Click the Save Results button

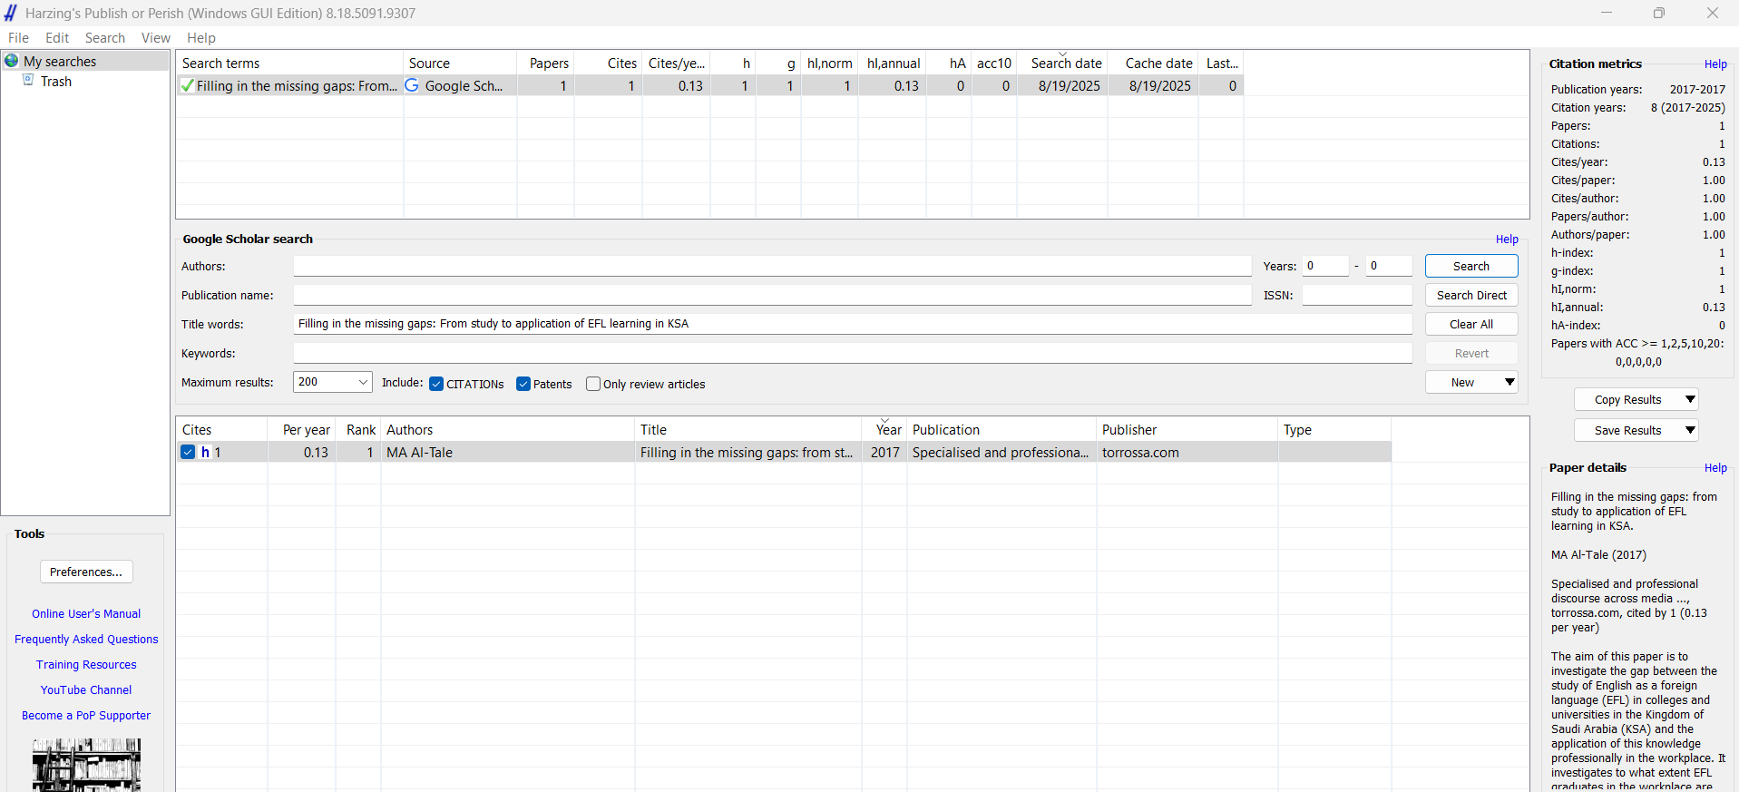point(1627,430)
